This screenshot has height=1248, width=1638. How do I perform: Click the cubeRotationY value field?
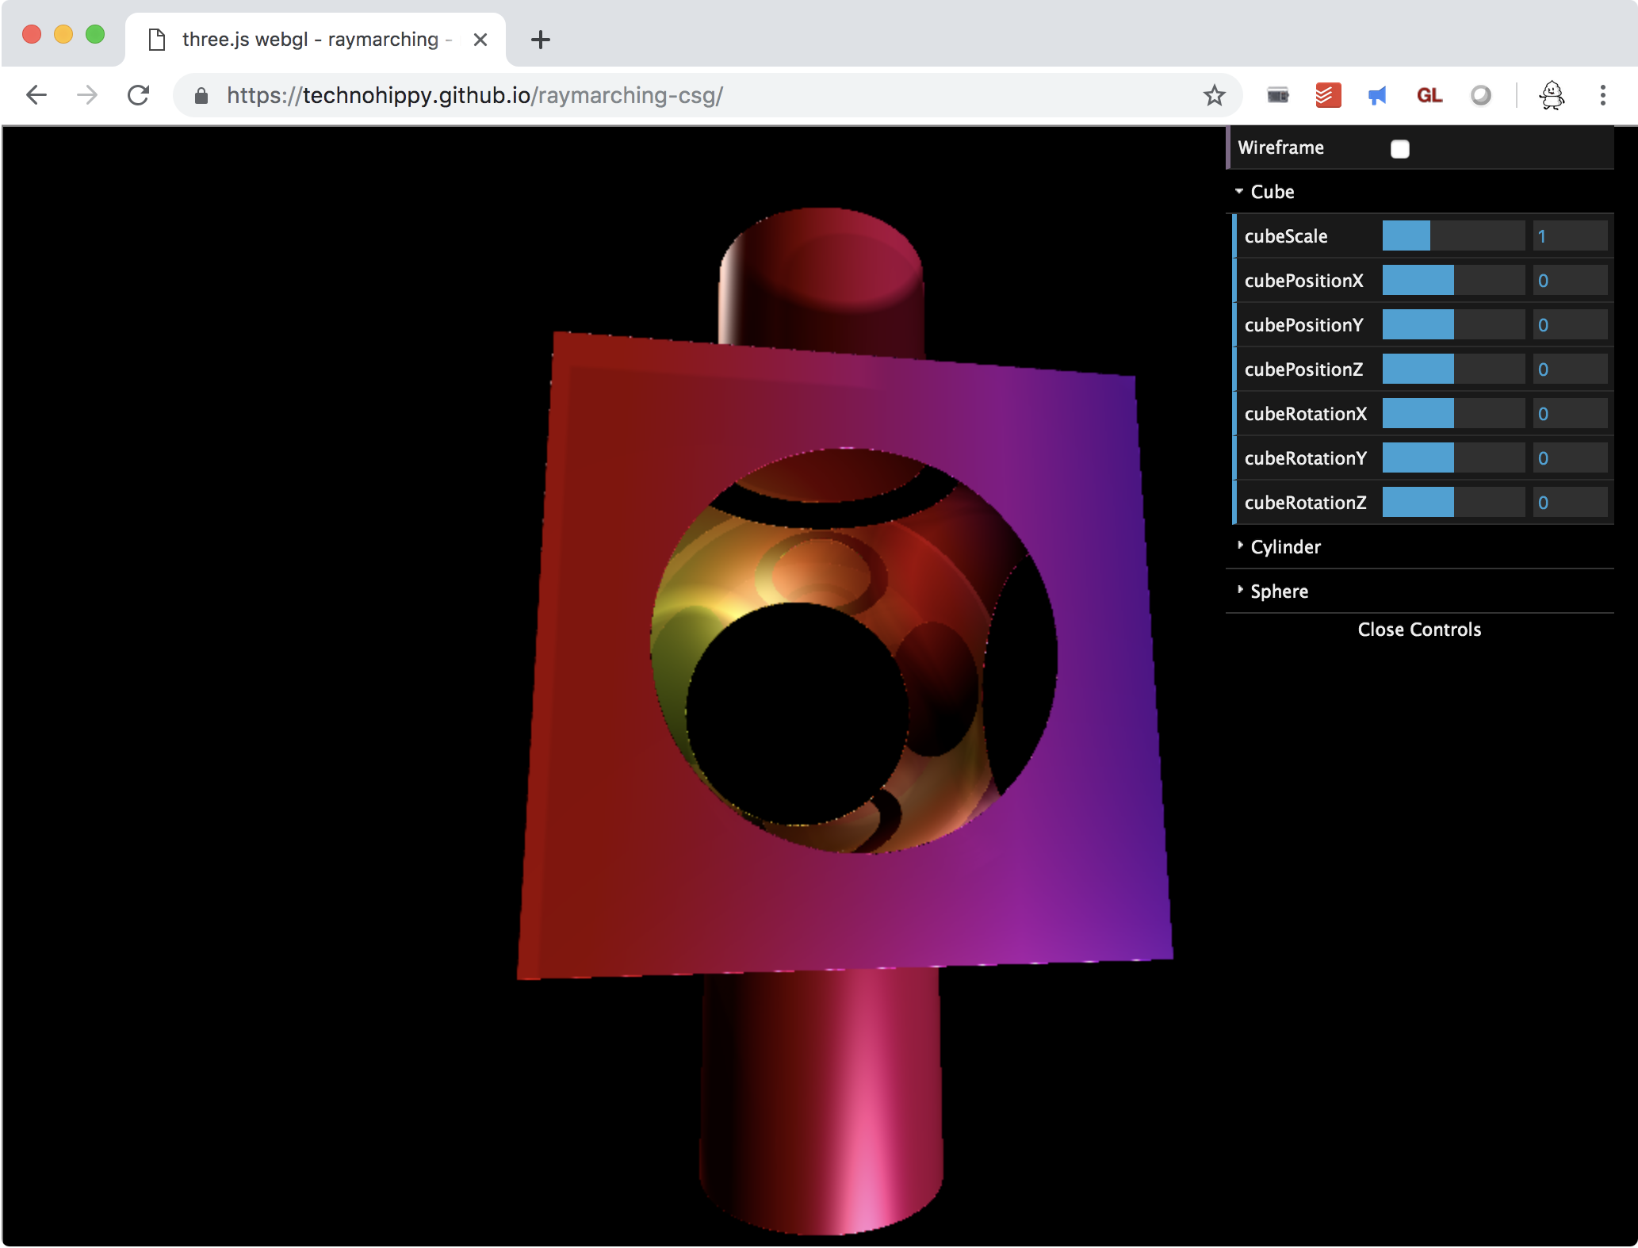click(x=1569, y=458)
